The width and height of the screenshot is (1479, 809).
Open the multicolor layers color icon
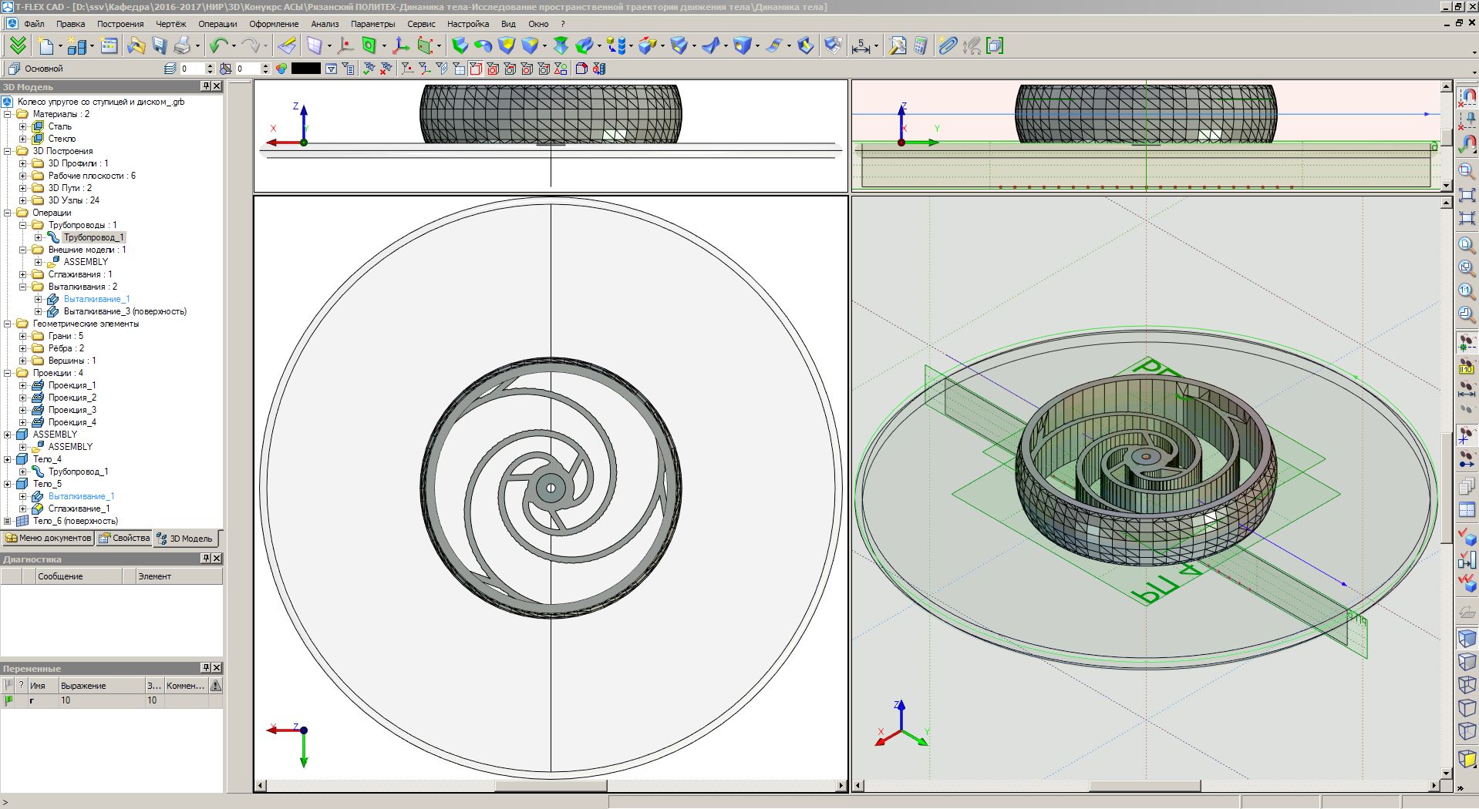pos(281,69)
